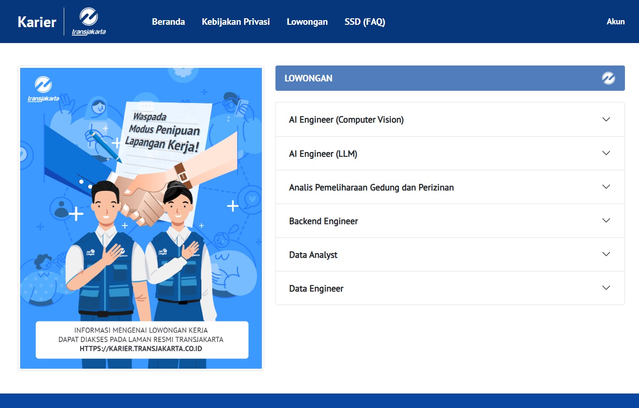
Task: Click the Akun link
Action: coord(615,22)
